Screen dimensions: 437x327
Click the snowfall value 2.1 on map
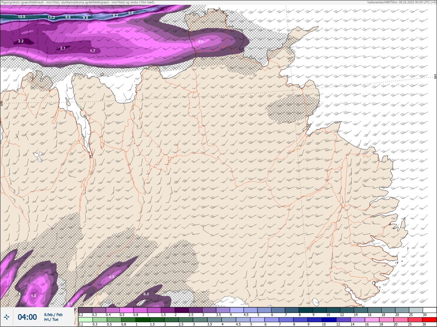62,48
